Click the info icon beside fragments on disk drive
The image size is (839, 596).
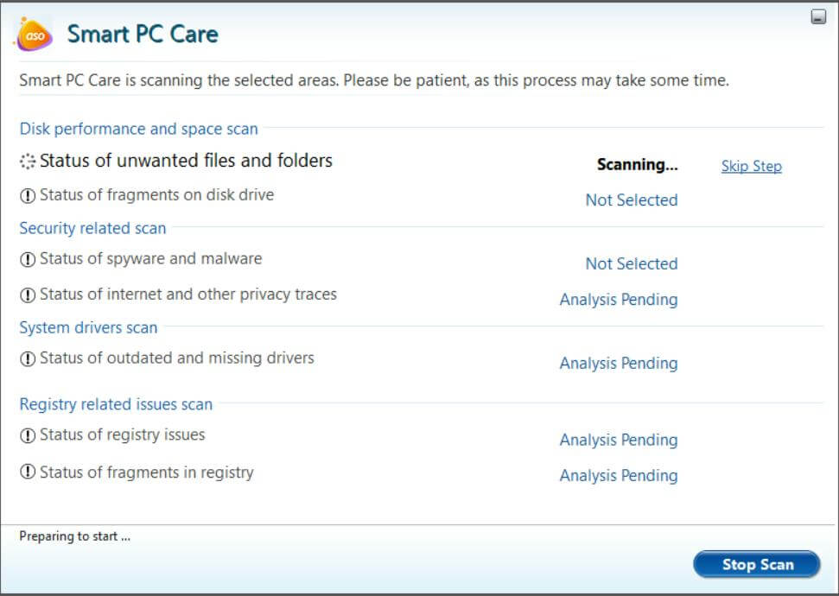click(x=28, y=196)
